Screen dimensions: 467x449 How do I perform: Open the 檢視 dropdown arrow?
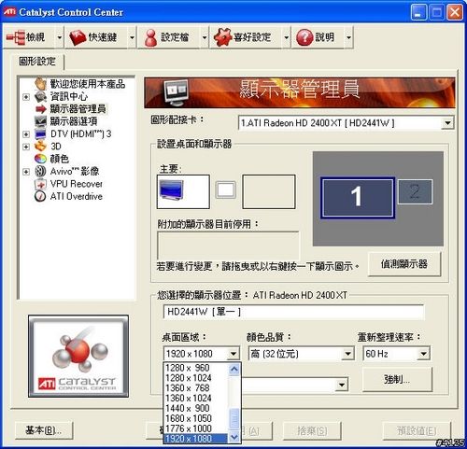[60, 37]
